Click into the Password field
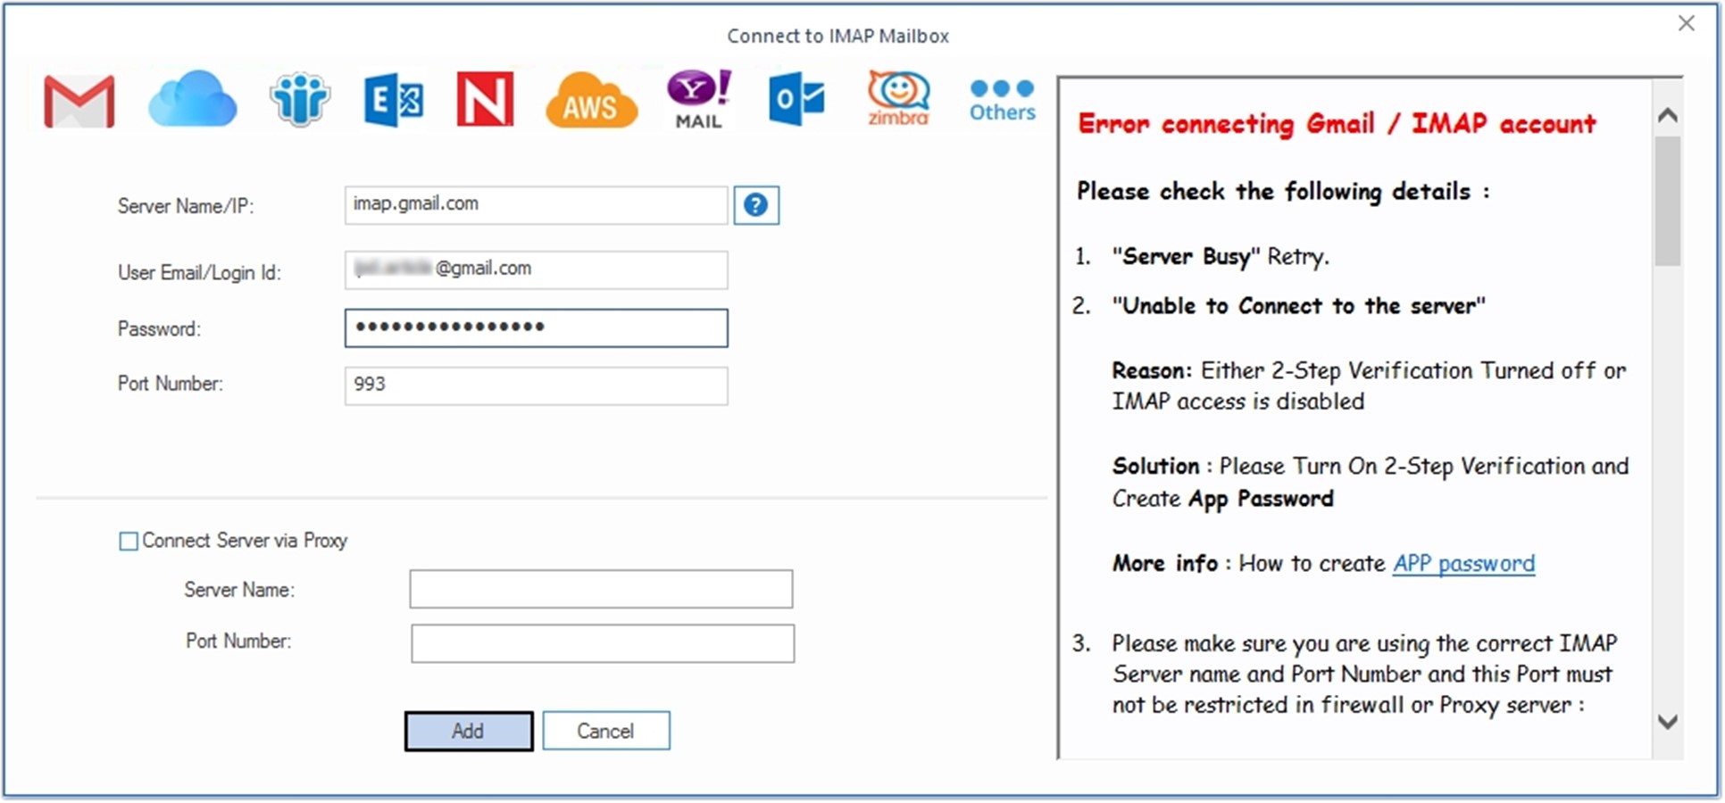 536,327
